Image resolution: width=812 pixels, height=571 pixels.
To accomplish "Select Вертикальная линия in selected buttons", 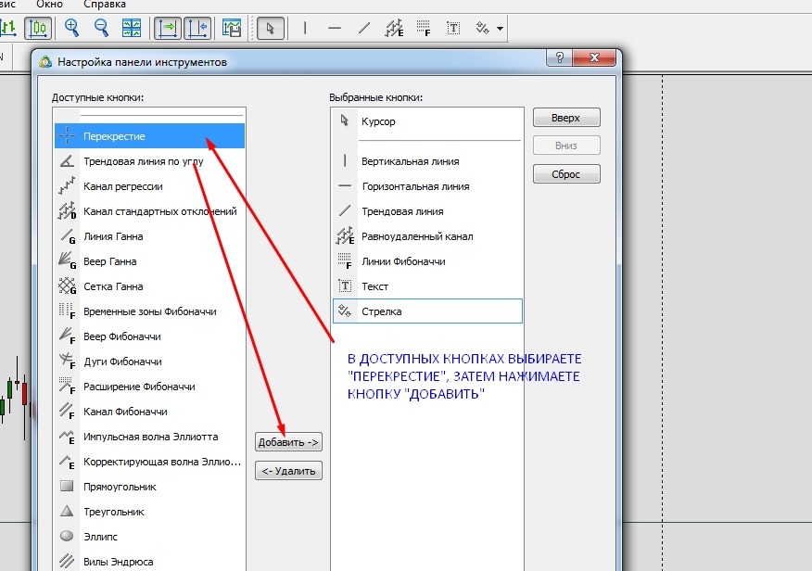I will [427, 161].
